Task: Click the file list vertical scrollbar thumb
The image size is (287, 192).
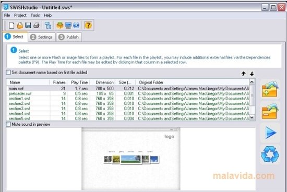Action: coord(252,95)
